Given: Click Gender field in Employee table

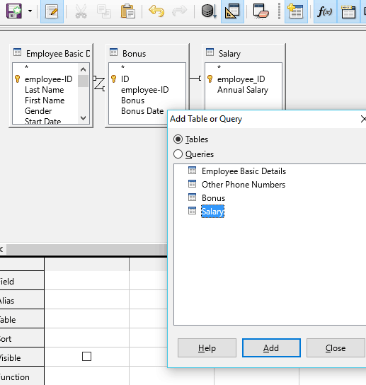Looking at the screenshot, I should tap(38, 111).
